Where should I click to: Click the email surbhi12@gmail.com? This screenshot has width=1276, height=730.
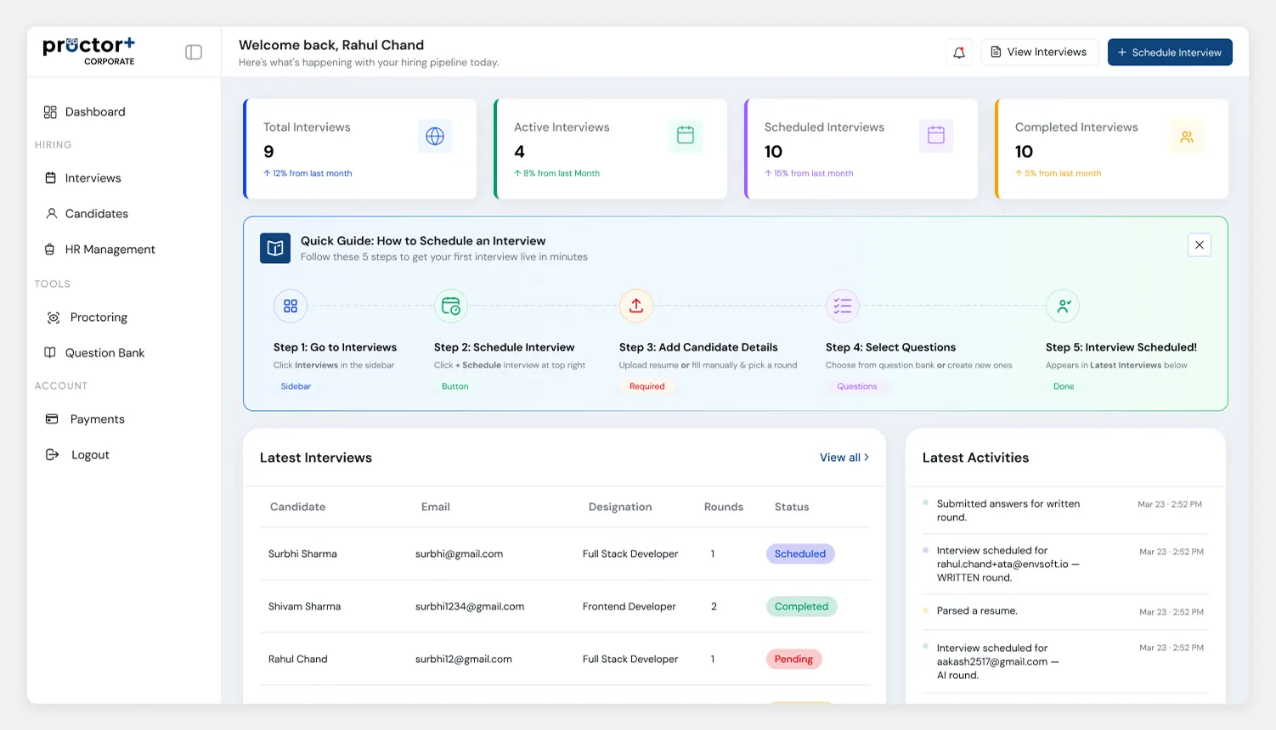click(464, 660)
